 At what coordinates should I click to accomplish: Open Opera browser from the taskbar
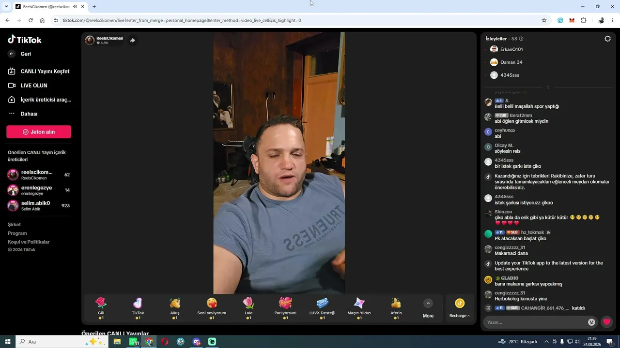(165, 342)
